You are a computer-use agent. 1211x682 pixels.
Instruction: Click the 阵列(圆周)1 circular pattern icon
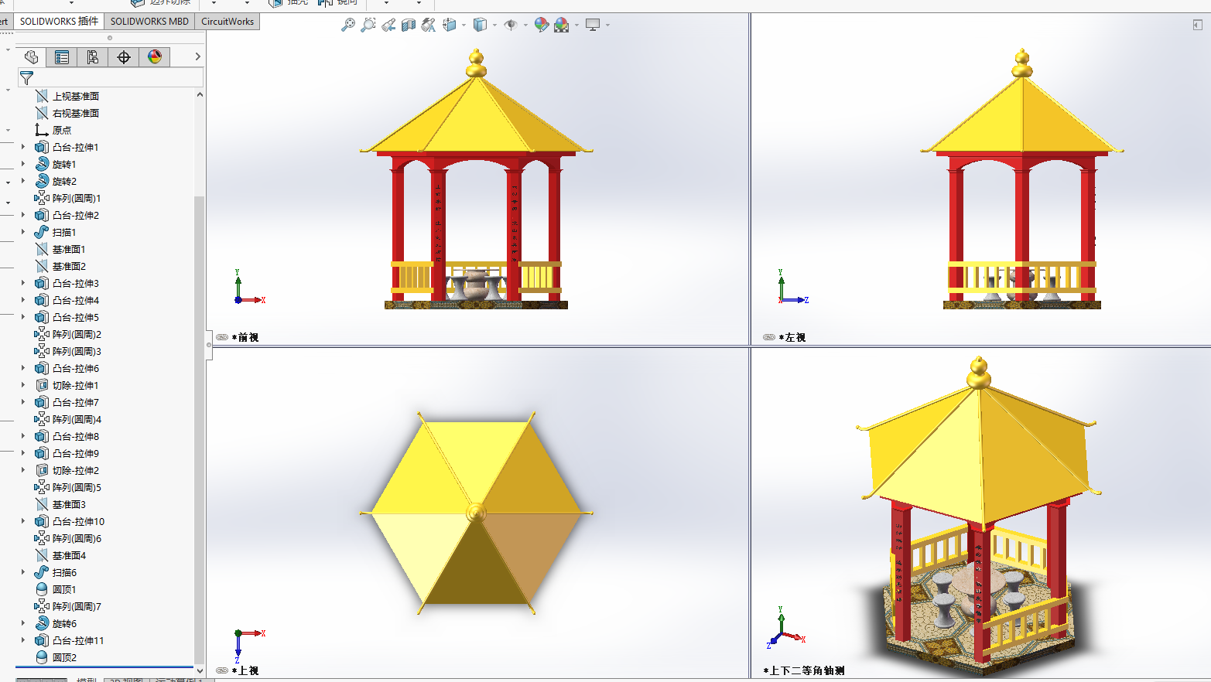(42, 198)
